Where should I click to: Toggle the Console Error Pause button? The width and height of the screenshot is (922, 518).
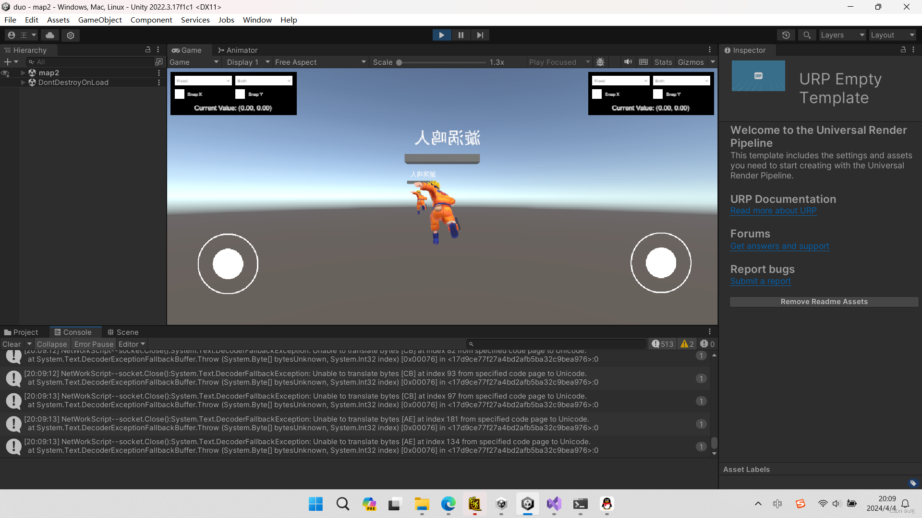[94, 344]
